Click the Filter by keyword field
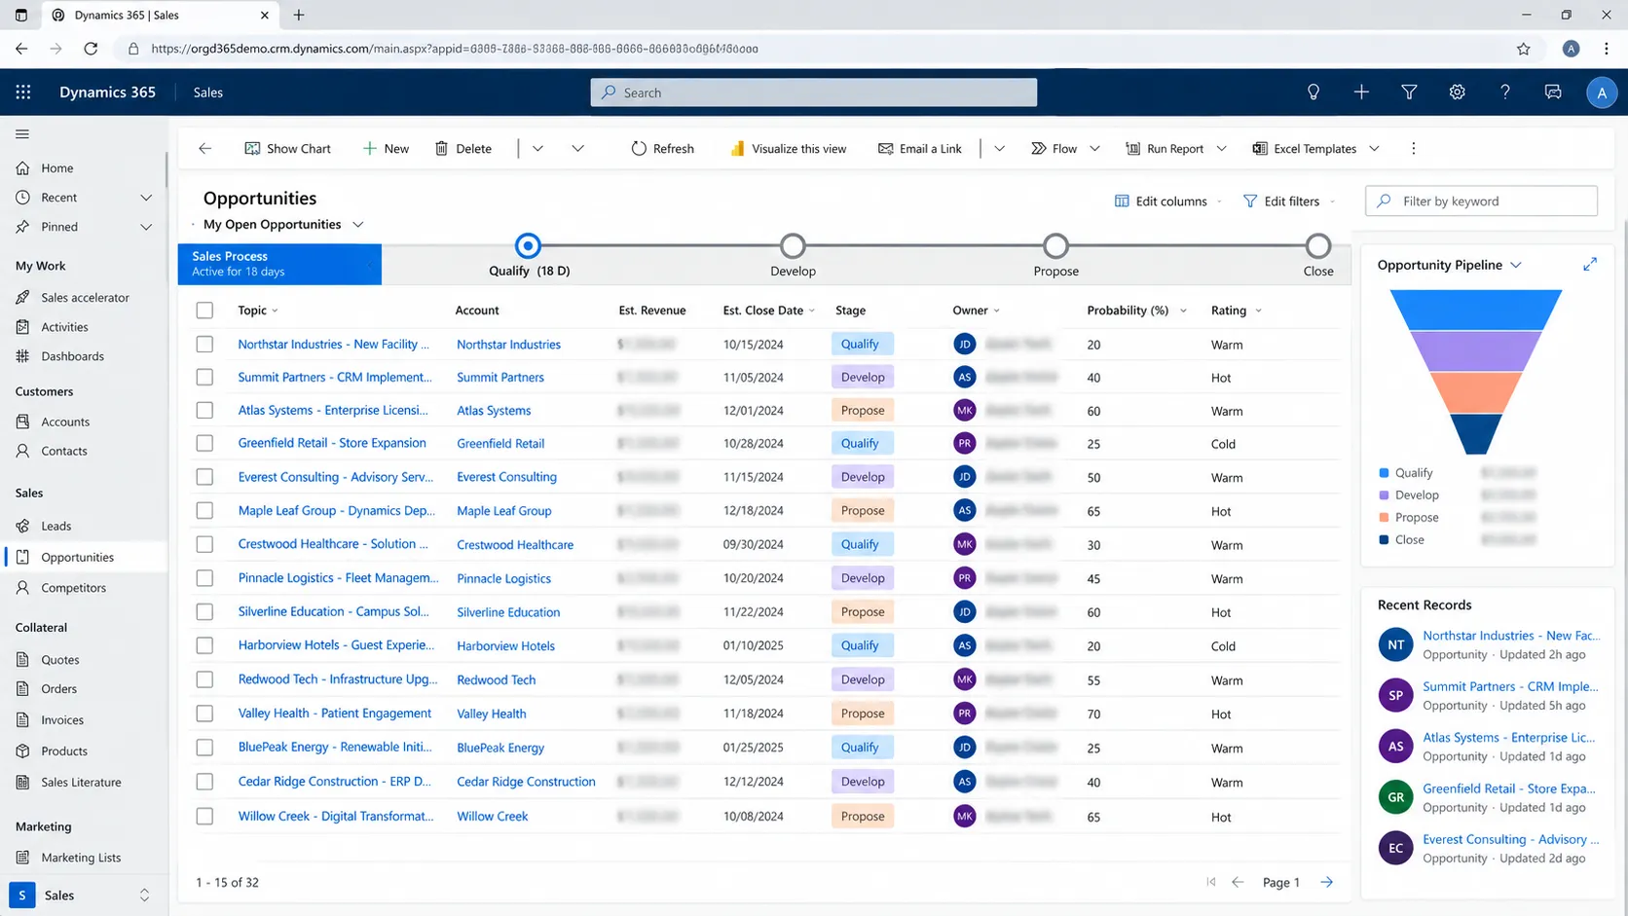The width and height of the screenshot is (1628, 916). click(x=1481, y=202)
